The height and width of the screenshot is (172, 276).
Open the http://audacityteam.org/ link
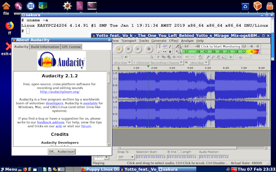60,92
